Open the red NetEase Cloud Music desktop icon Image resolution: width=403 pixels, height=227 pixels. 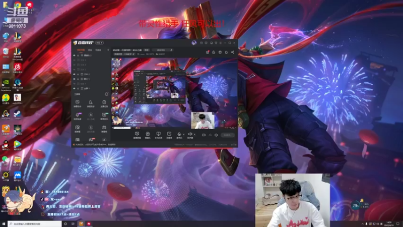(x=18, y=68)
